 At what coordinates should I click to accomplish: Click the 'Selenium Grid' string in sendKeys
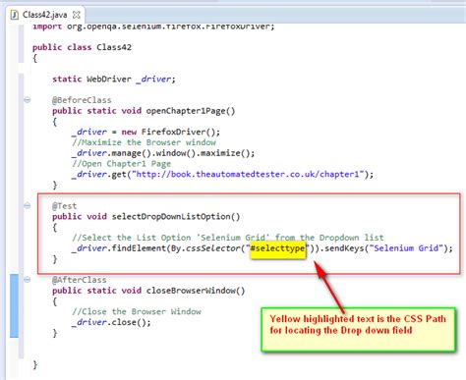point(406,248)
